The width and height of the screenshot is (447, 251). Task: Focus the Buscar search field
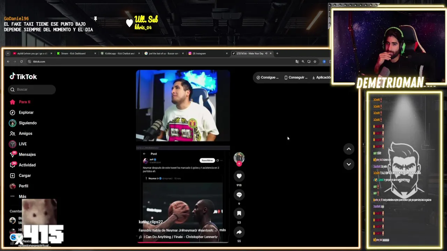coord(32,90)
